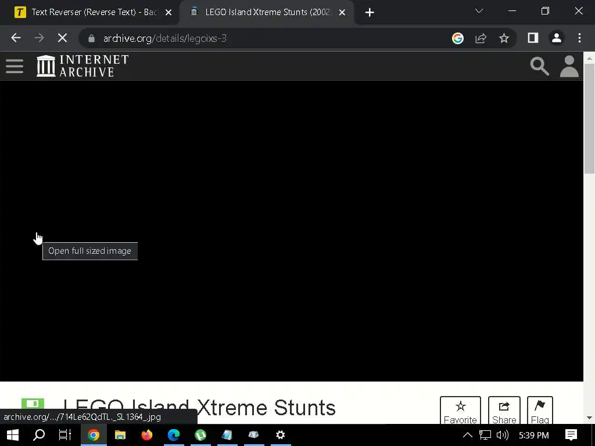Go back to previous page
The width and height of the screenshot is (595, 446).
coord(16,38)
